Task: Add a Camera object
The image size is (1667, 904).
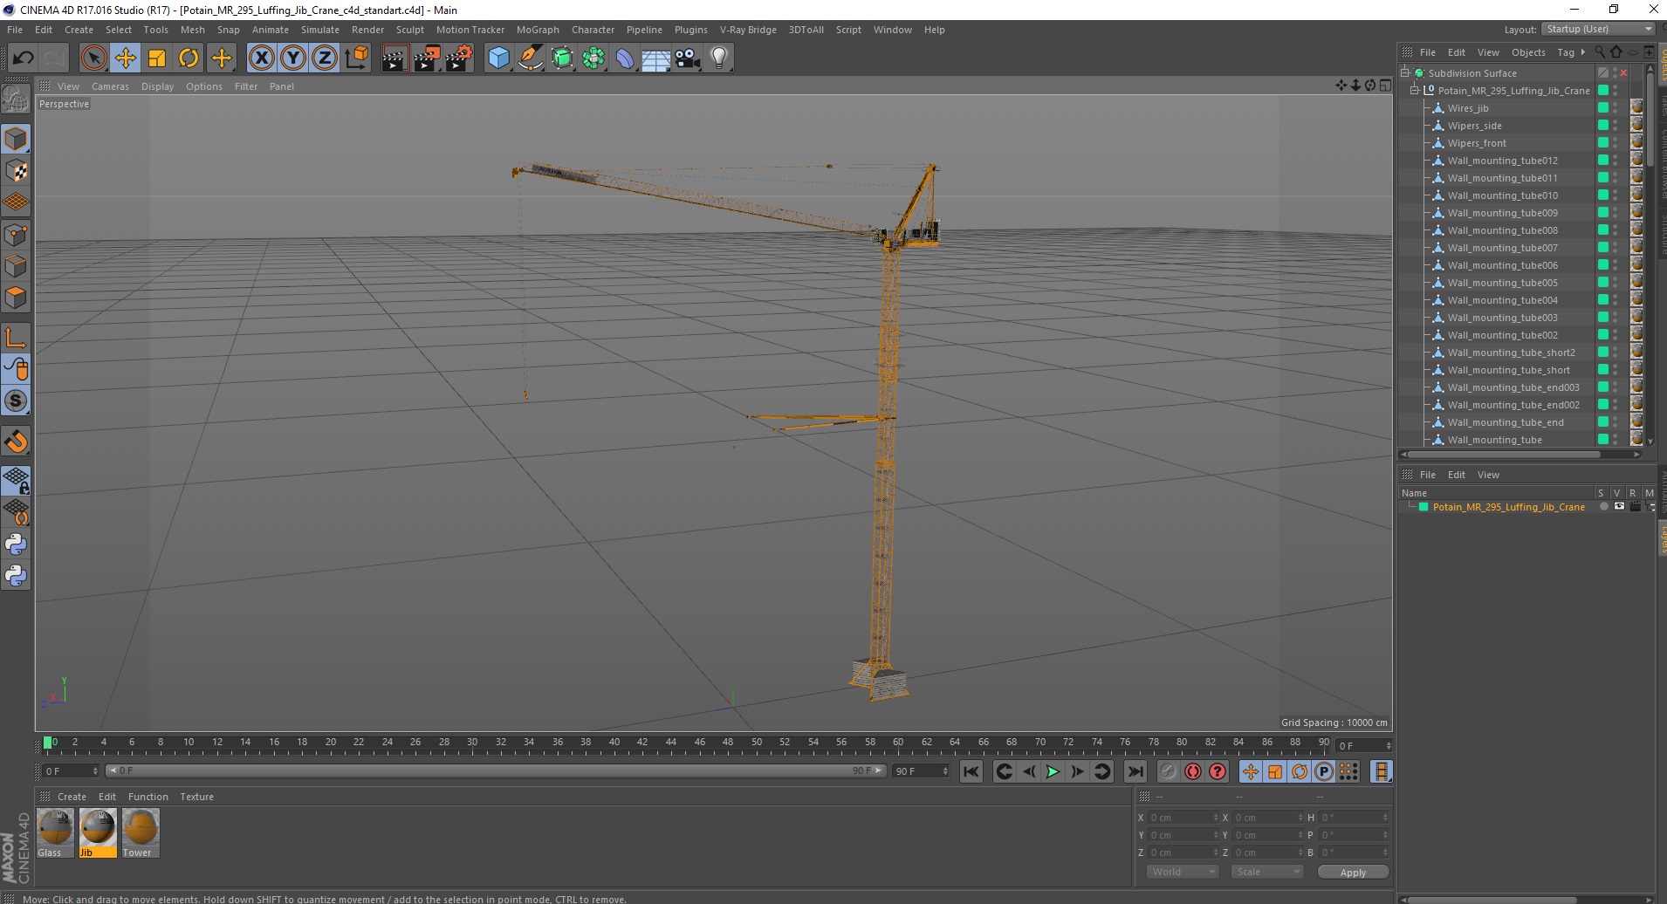Action: (688, 58)
